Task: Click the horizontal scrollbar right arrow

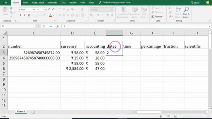Action: [207, 112]
